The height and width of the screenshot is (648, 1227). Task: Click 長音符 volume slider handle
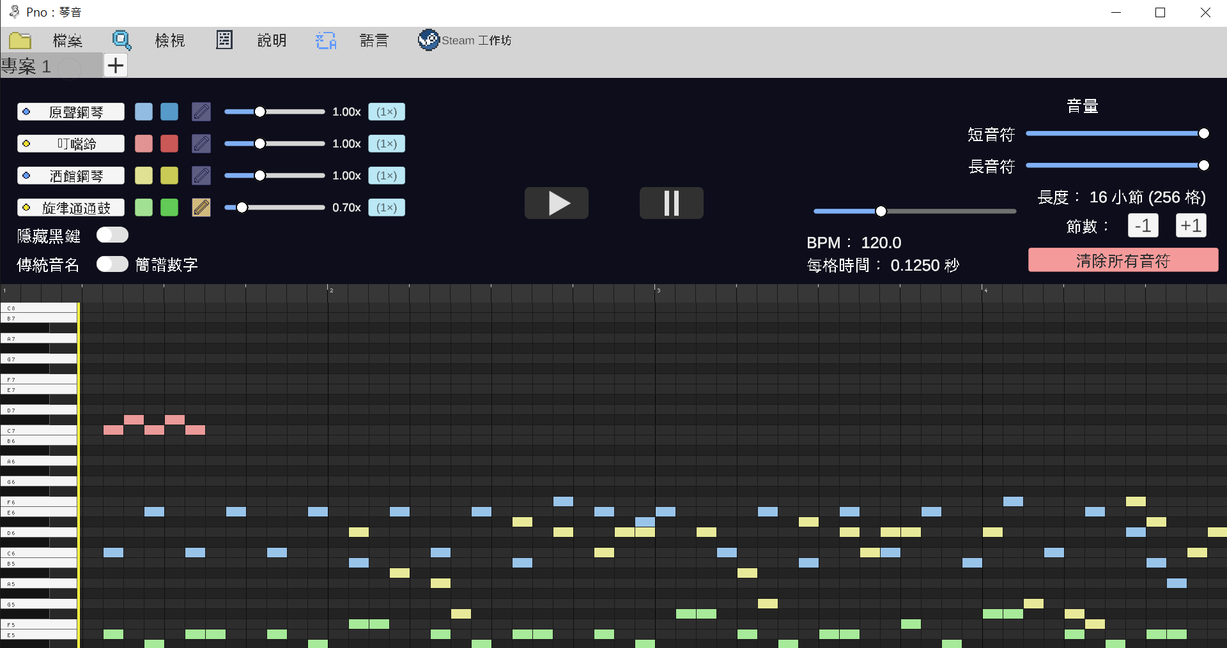(x=1204, y=165)
